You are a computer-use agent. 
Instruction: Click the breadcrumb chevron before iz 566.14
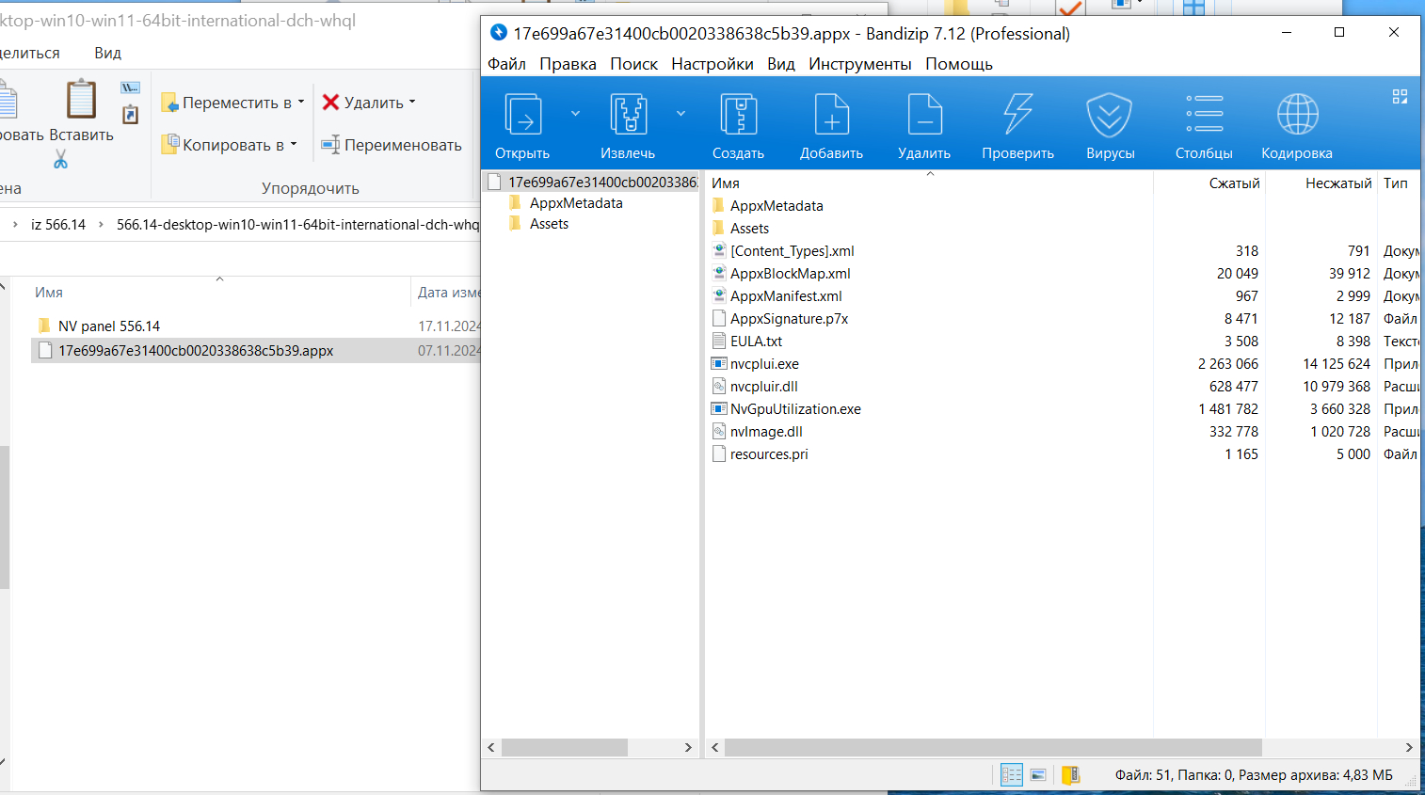[x=15, y=225]
